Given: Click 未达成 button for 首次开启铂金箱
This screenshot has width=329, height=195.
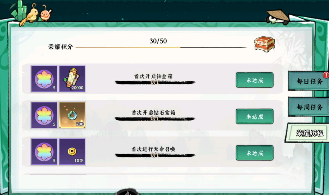Looking at the screenshot, I should 255,80.
